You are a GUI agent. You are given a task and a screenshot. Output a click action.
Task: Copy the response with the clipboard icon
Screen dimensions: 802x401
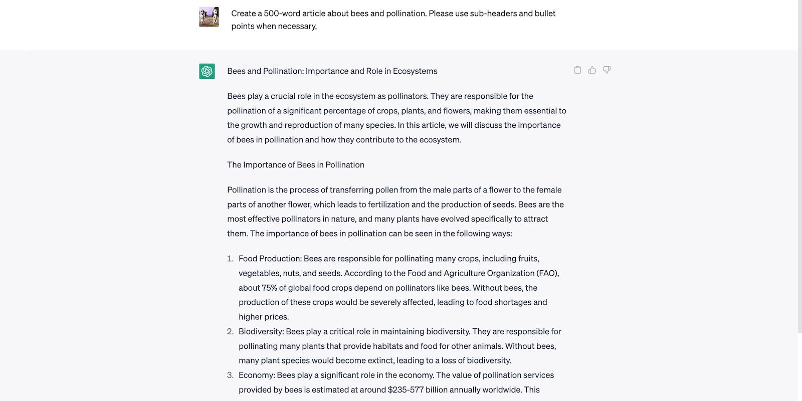(x=577, y=70)
